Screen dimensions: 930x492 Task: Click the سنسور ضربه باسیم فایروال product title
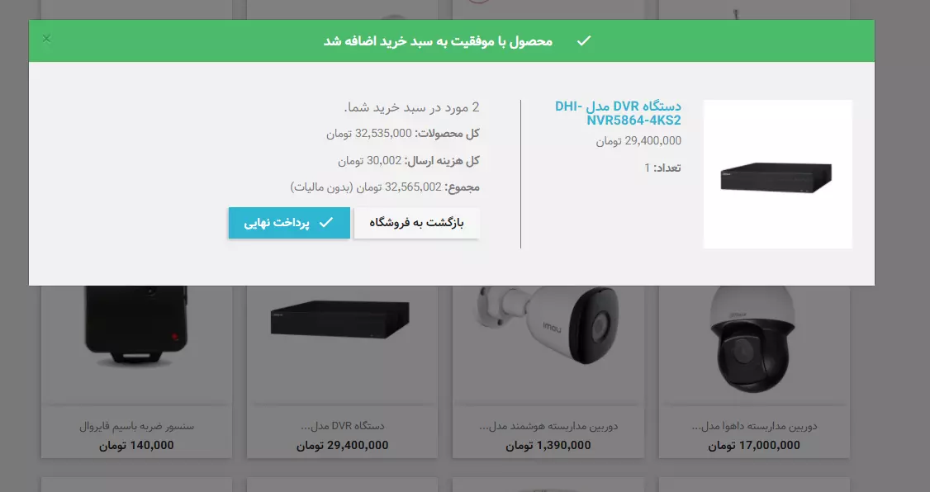[136, 426]
